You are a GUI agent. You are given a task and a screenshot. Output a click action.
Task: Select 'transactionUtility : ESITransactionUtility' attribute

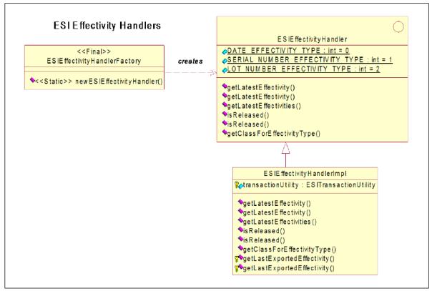coord(310,185)
